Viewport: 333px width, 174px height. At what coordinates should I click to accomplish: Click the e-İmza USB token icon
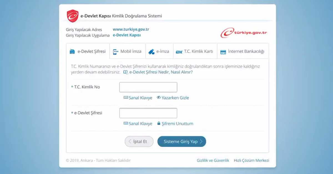(151, 52)
